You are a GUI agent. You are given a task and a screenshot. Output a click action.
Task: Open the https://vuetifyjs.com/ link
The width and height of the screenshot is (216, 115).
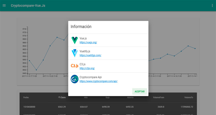coord(90,55)
